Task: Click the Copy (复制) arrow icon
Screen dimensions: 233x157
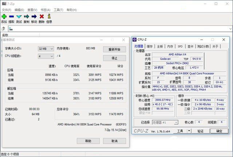Action: [27, 16]
